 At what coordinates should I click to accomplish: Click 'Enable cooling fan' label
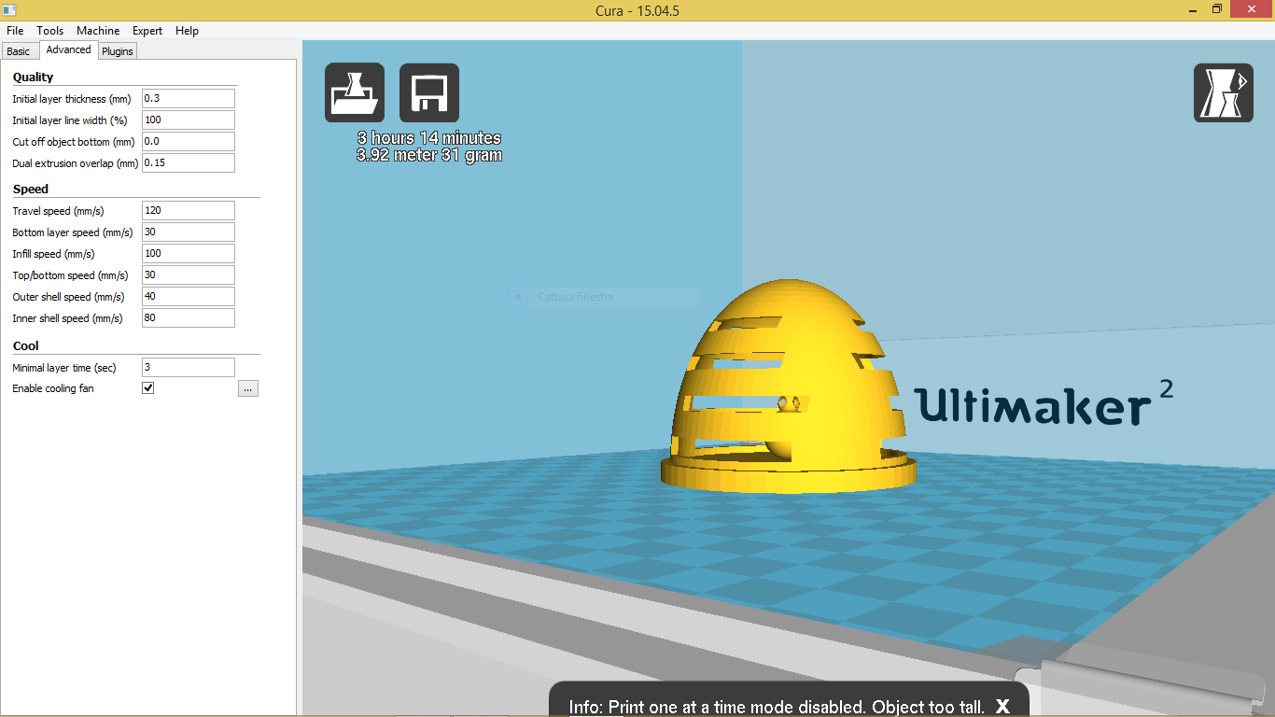[53, 388]
